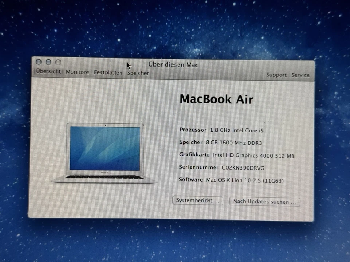Open the Monitore tab
The height and width of the screenshot is (262, 350).
(x=77, y=72)
